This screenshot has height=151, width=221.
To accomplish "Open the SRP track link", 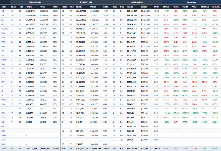I will coord(3,118).
